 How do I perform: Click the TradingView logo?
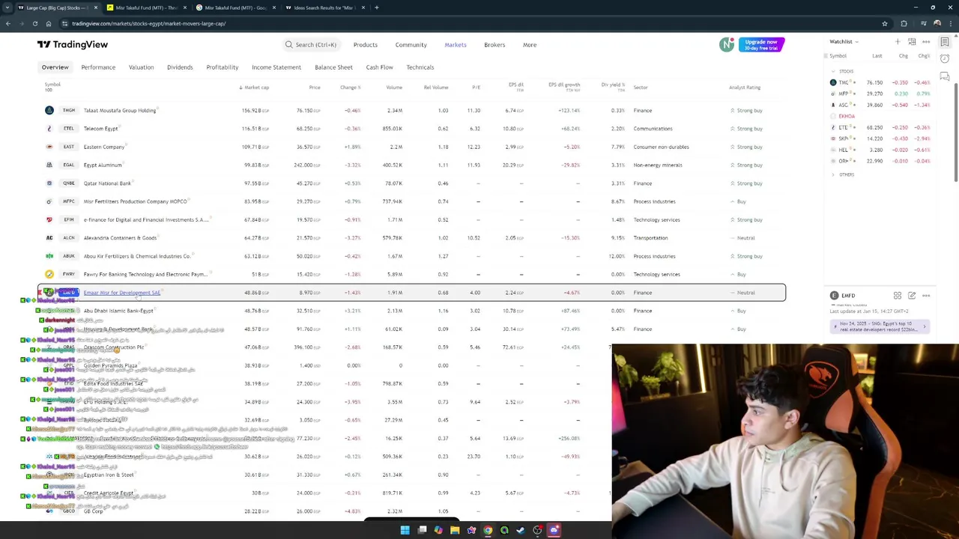[72, 45]
